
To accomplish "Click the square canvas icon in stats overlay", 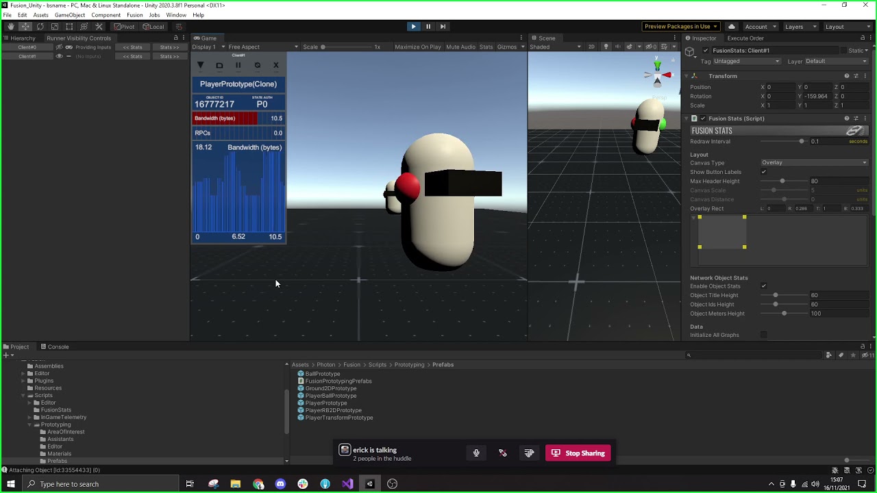I will click(x=219, y=66).
